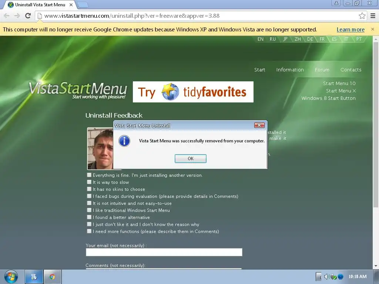Close the Uninstall Vista Start Menu tab
This screenshot has height=284, width=379.
pyautogui.click(x=71, y=4)
